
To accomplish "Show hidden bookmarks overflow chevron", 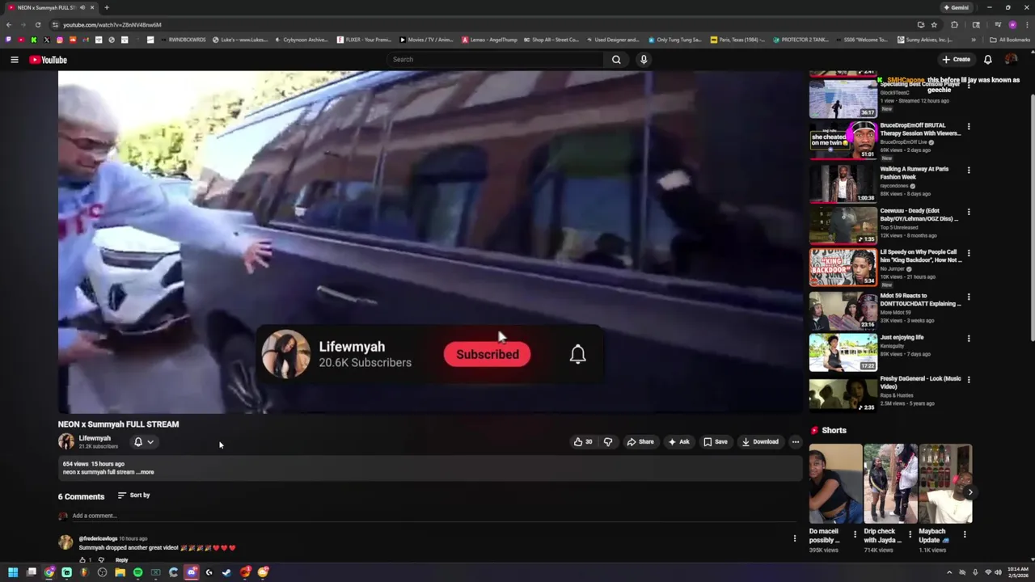I will (974, 40).
